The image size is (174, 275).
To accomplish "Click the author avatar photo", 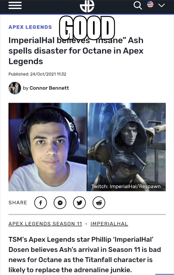I will pyautogui.click(x=15, y=88).
